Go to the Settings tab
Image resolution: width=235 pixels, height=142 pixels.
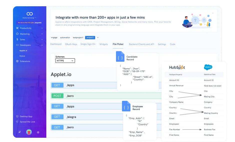pos(162,44)
